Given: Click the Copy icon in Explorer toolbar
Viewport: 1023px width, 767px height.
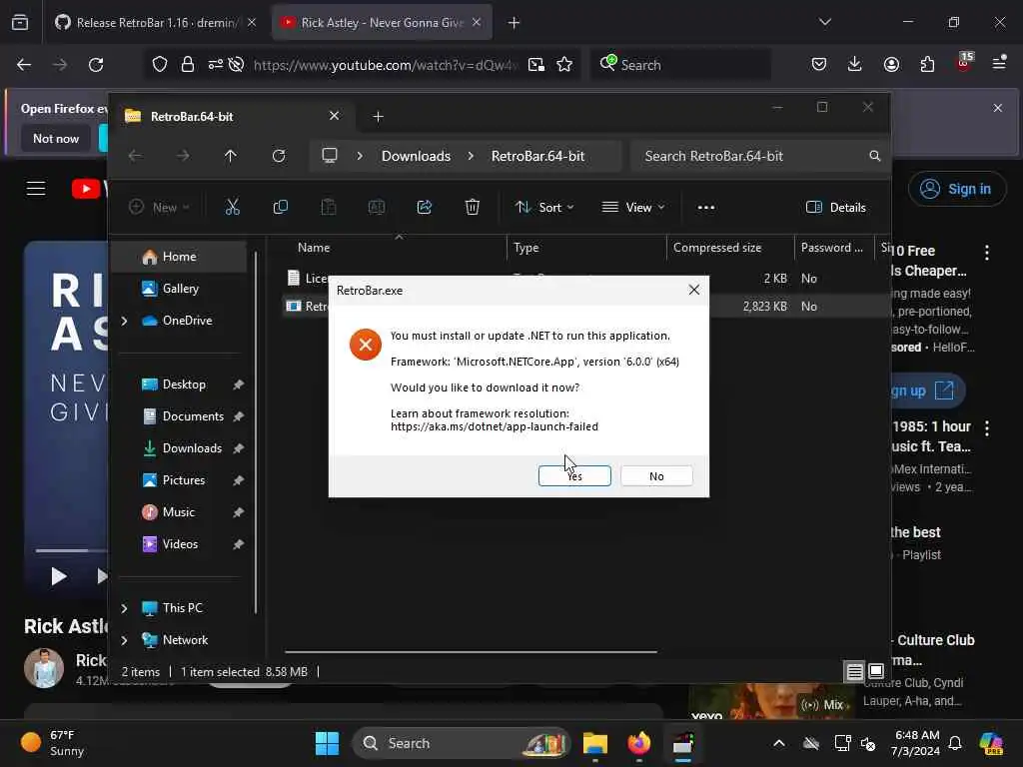Looking at the screenshot, I should pyautogui.click(x=281, y=208).
